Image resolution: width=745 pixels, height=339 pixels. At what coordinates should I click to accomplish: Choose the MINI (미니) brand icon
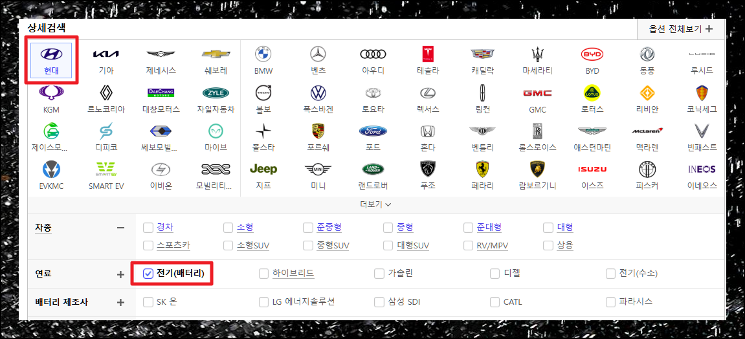(318, 169)
